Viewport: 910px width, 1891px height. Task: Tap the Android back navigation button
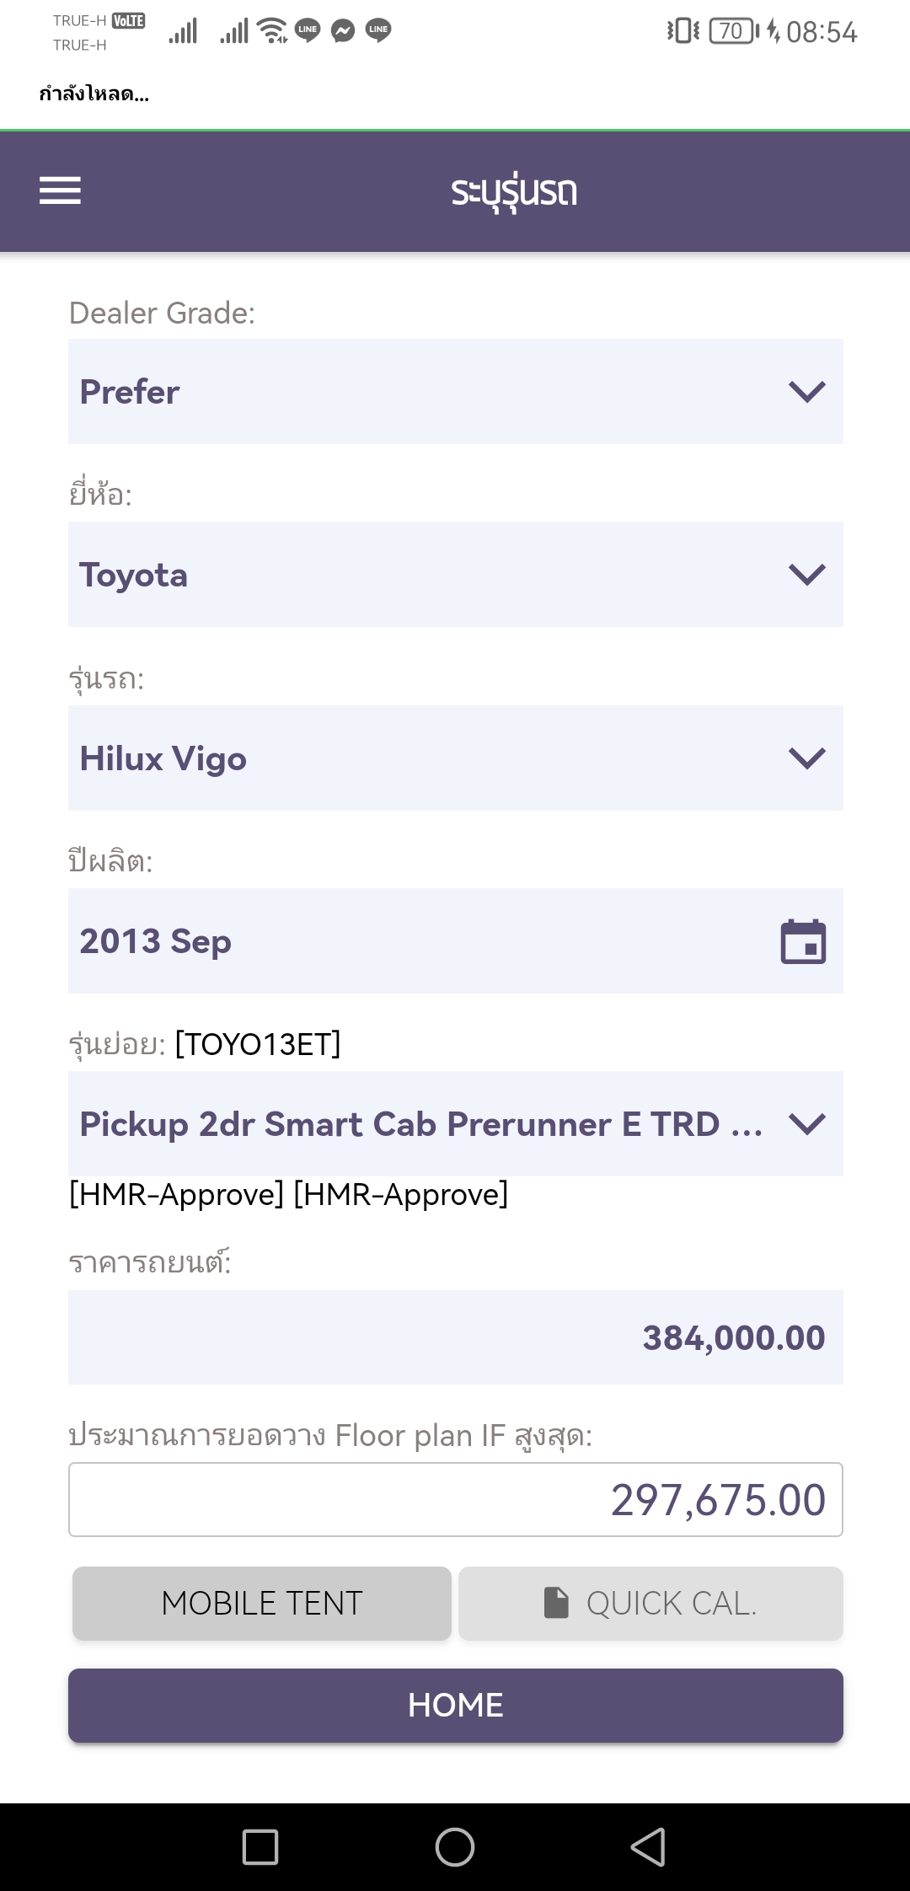(x=648, y=1847)
